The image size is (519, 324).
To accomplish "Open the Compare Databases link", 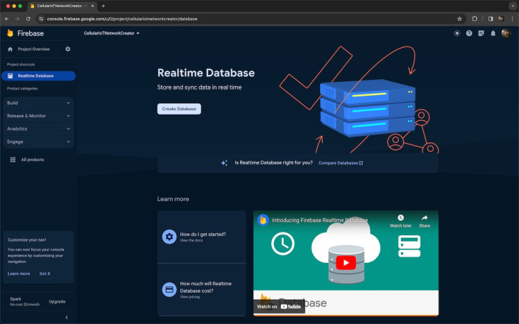I will click(x=340, y=163).
